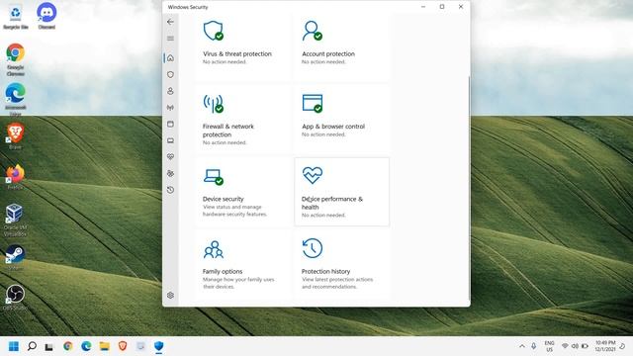Image resolution: width=633 pixels, height=356 pixels.
Task: Open Device security title
Action: pos(223,199)
